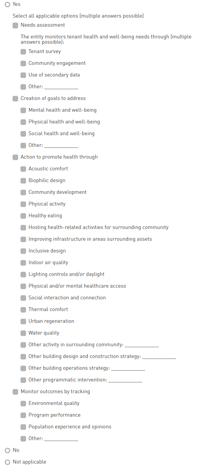Check Creation of goals to address
This screenshot has height=470, width=199.
tap(16, 99)
